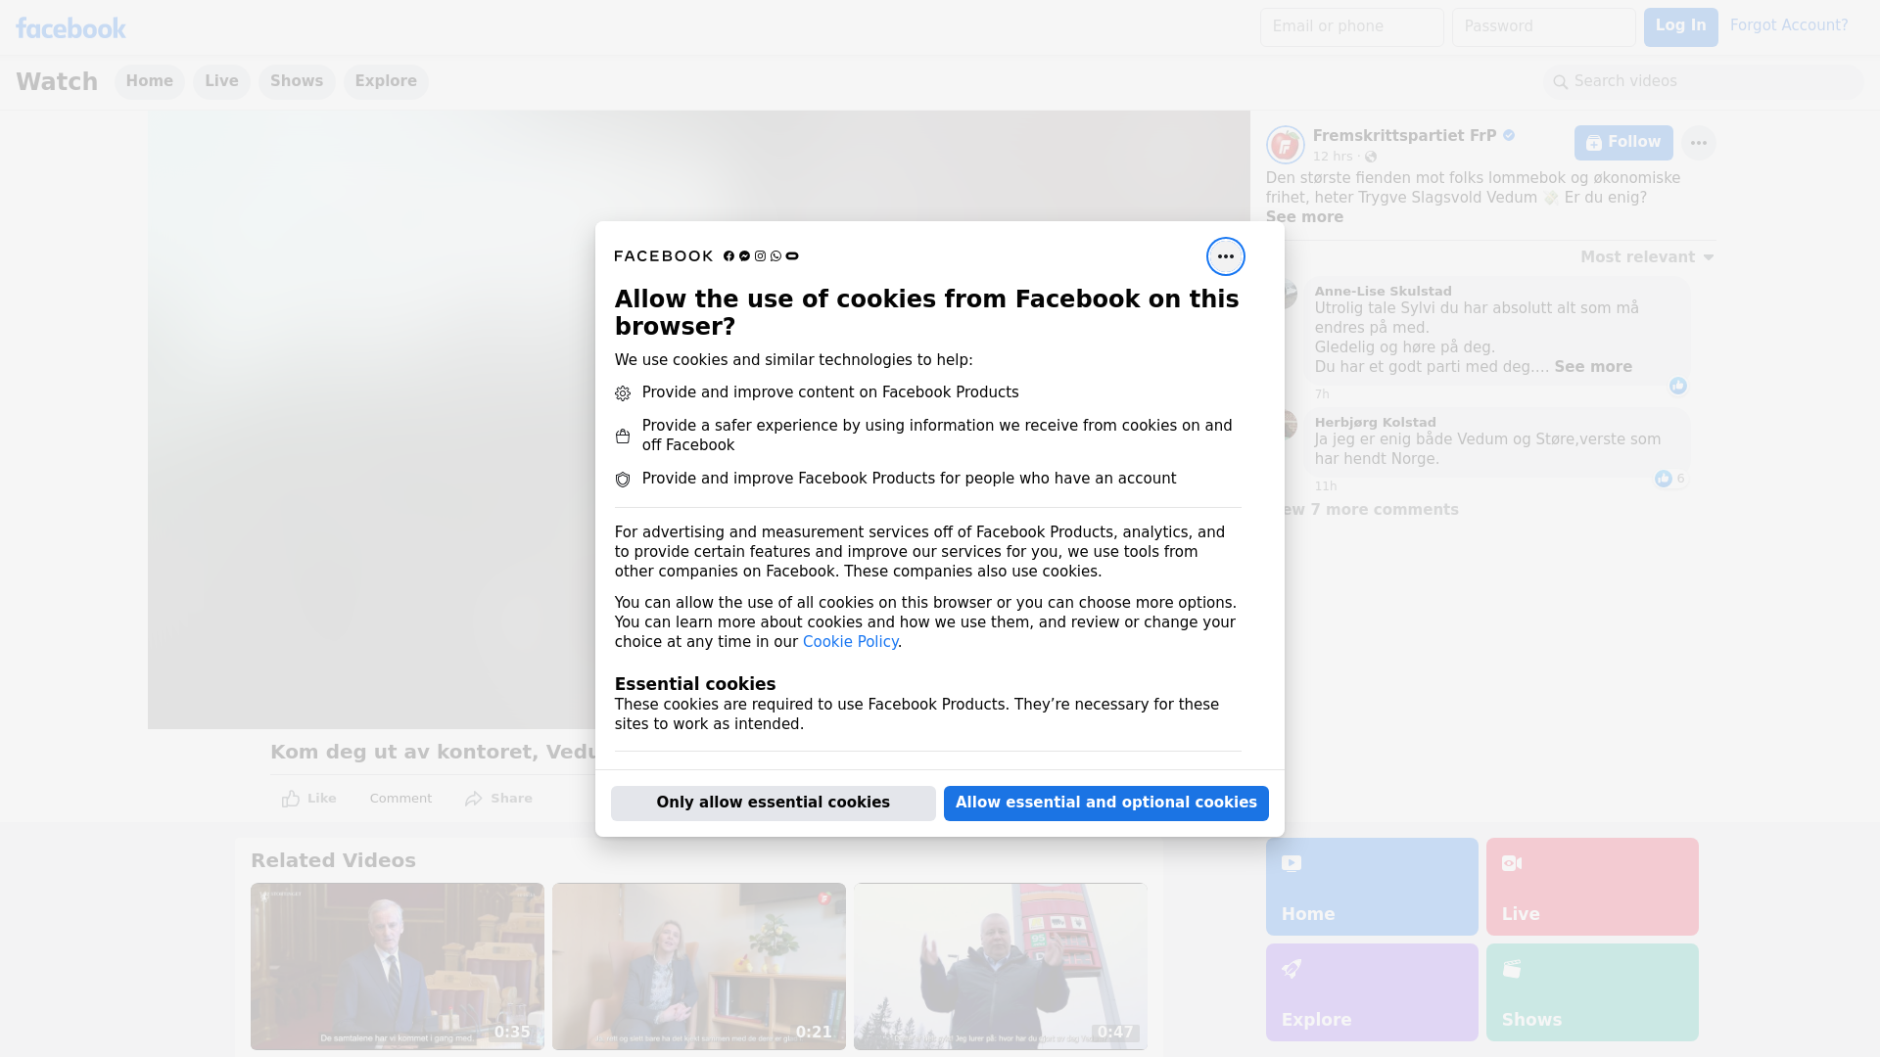Click into the Password field
The width and height of the screenshot is (1880, 1057).
click(1543, 27)
